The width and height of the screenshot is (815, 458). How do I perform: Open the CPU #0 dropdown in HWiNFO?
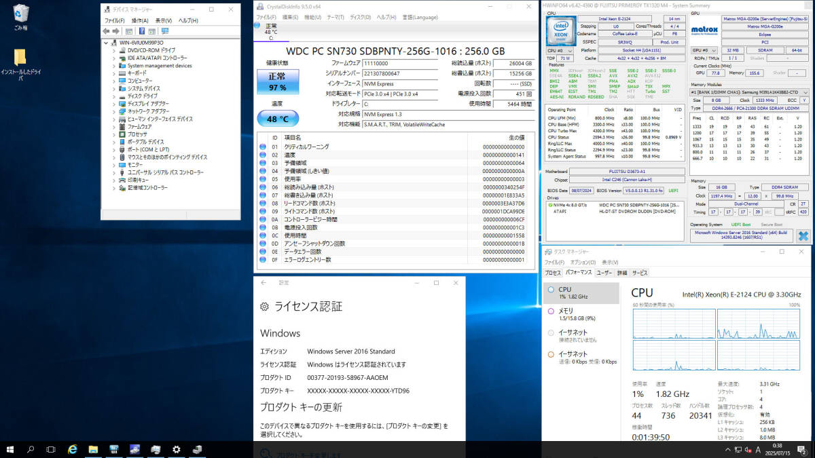pos(561,50)
